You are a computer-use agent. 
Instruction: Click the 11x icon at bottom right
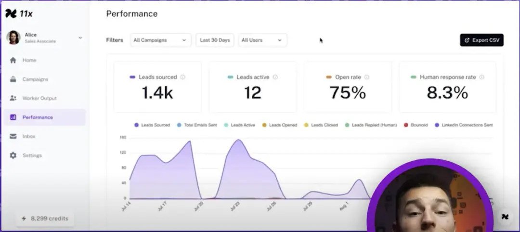(x=505, y=217)
